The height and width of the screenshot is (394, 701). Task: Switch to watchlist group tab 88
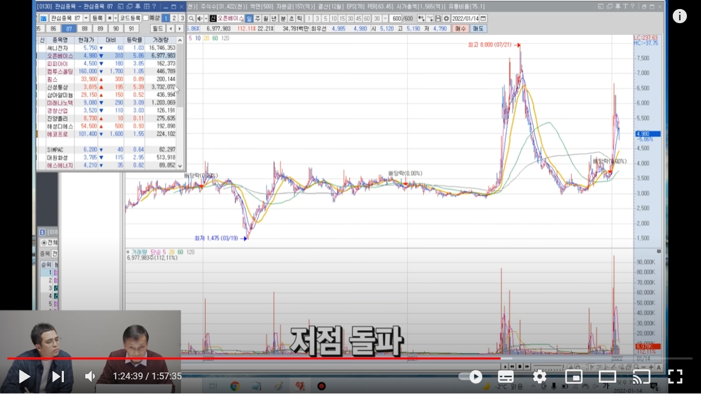[85, 28]
